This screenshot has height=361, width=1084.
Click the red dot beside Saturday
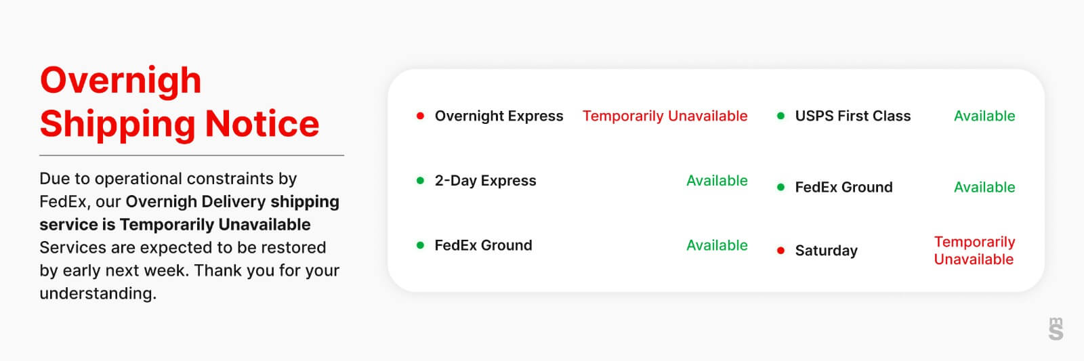780,251
